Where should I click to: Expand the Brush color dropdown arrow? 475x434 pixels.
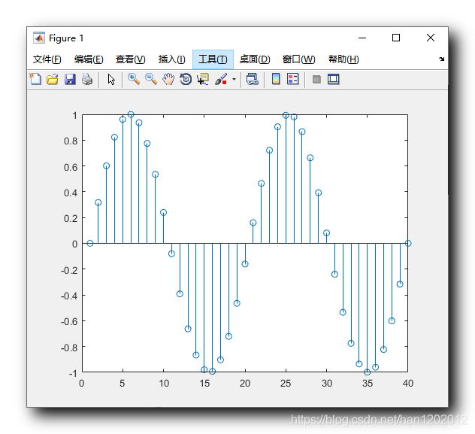[234, 80]
